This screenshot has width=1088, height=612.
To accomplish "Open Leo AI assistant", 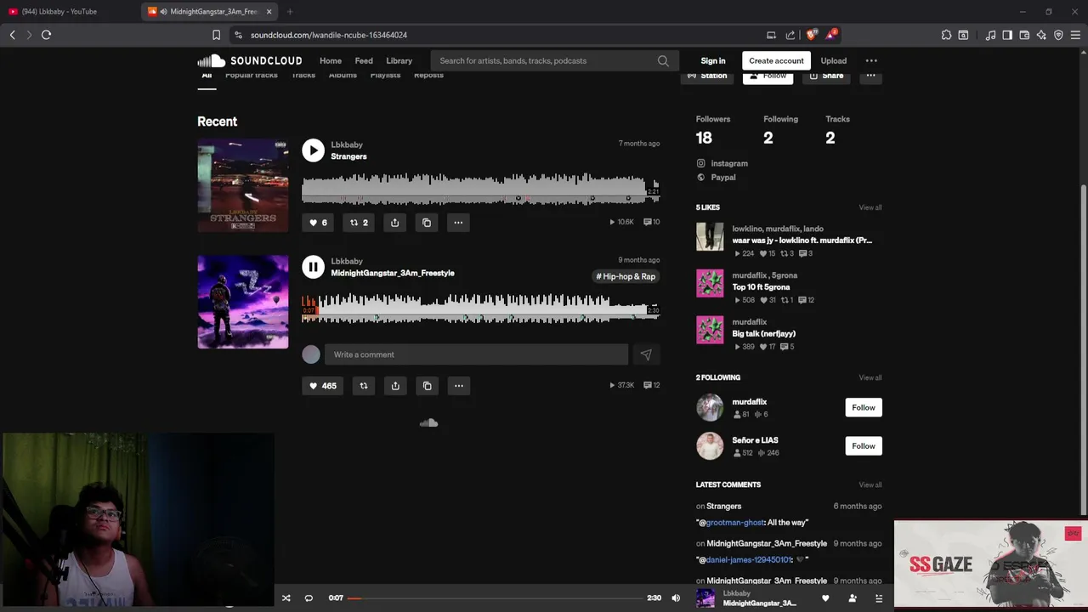I will [1041, 35].
